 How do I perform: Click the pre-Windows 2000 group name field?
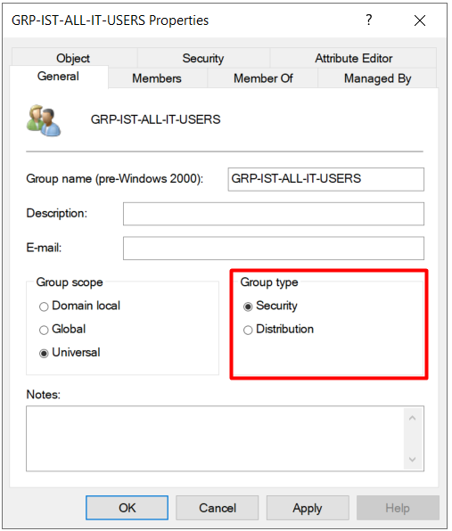point(326,179)
